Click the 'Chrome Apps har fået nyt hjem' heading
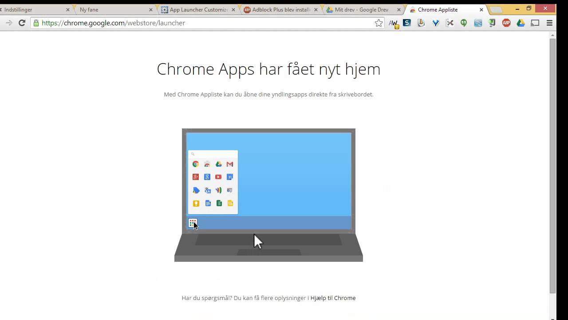Image resolution: width=568 pixels, height=320 pixels. point(268,69)
